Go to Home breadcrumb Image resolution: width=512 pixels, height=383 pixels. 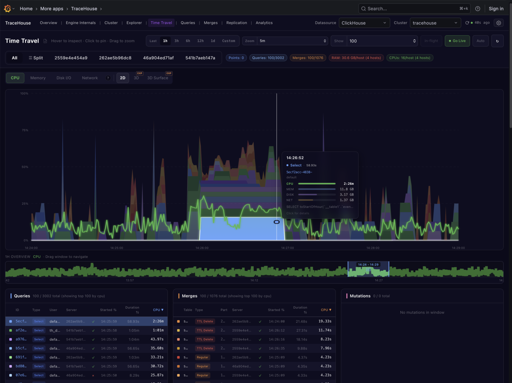[26, 9]
